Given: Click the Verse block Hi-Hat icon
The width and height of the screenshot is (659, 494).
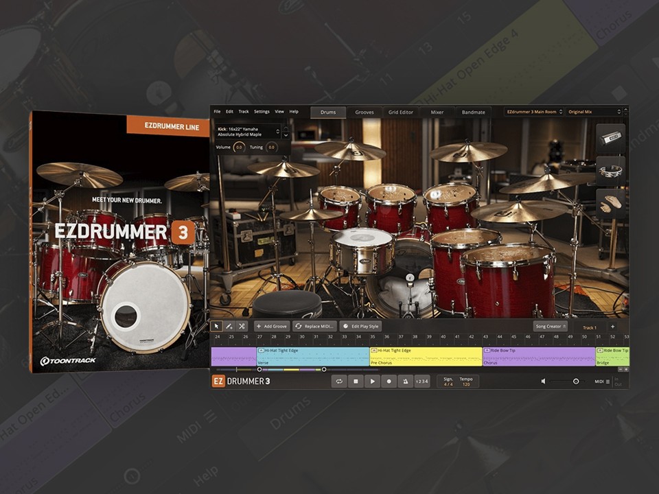Looking at the screenshot, I should (x=261, y=351).
